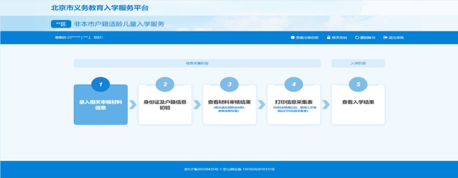Click the step 2 number circle
Viewport: 458px width, 178px height.
click(x=165, y=85)
